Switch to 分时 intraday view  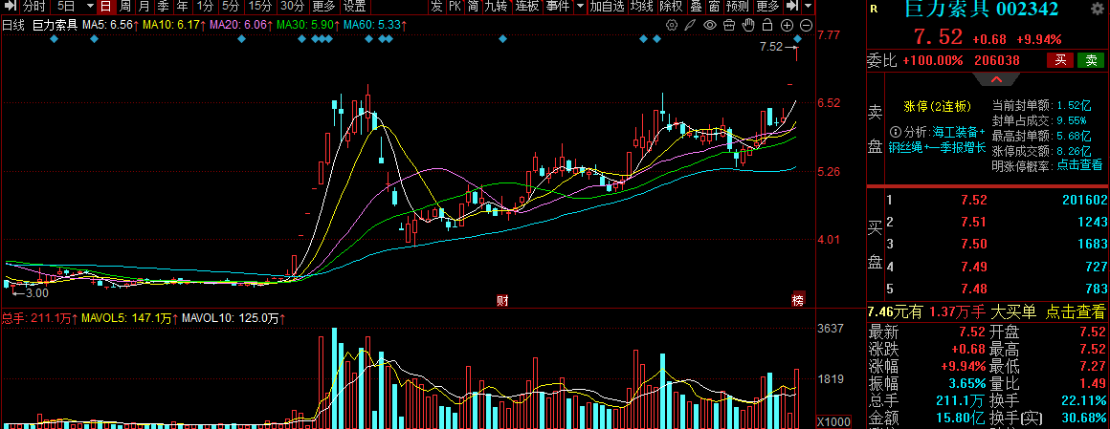coord(34,7)
